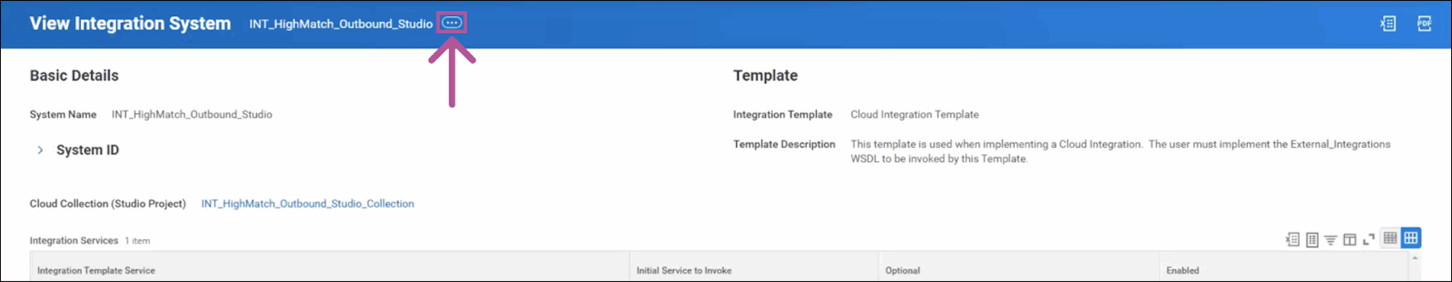Open grid column preferences icon
Screen dimensions: 1452x282
(x=1350, y=240)
